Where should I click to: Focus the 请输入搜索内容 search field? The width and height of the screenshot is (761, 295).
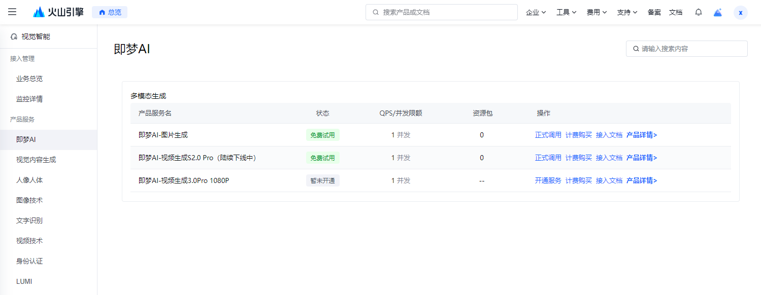click(x=687, y=49)
